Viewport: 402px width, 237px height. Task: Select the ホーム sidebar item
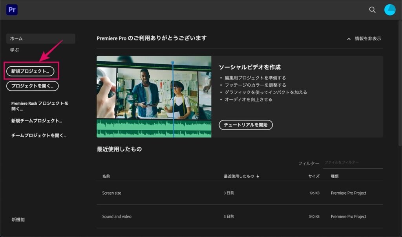click(x=41, y=39)
